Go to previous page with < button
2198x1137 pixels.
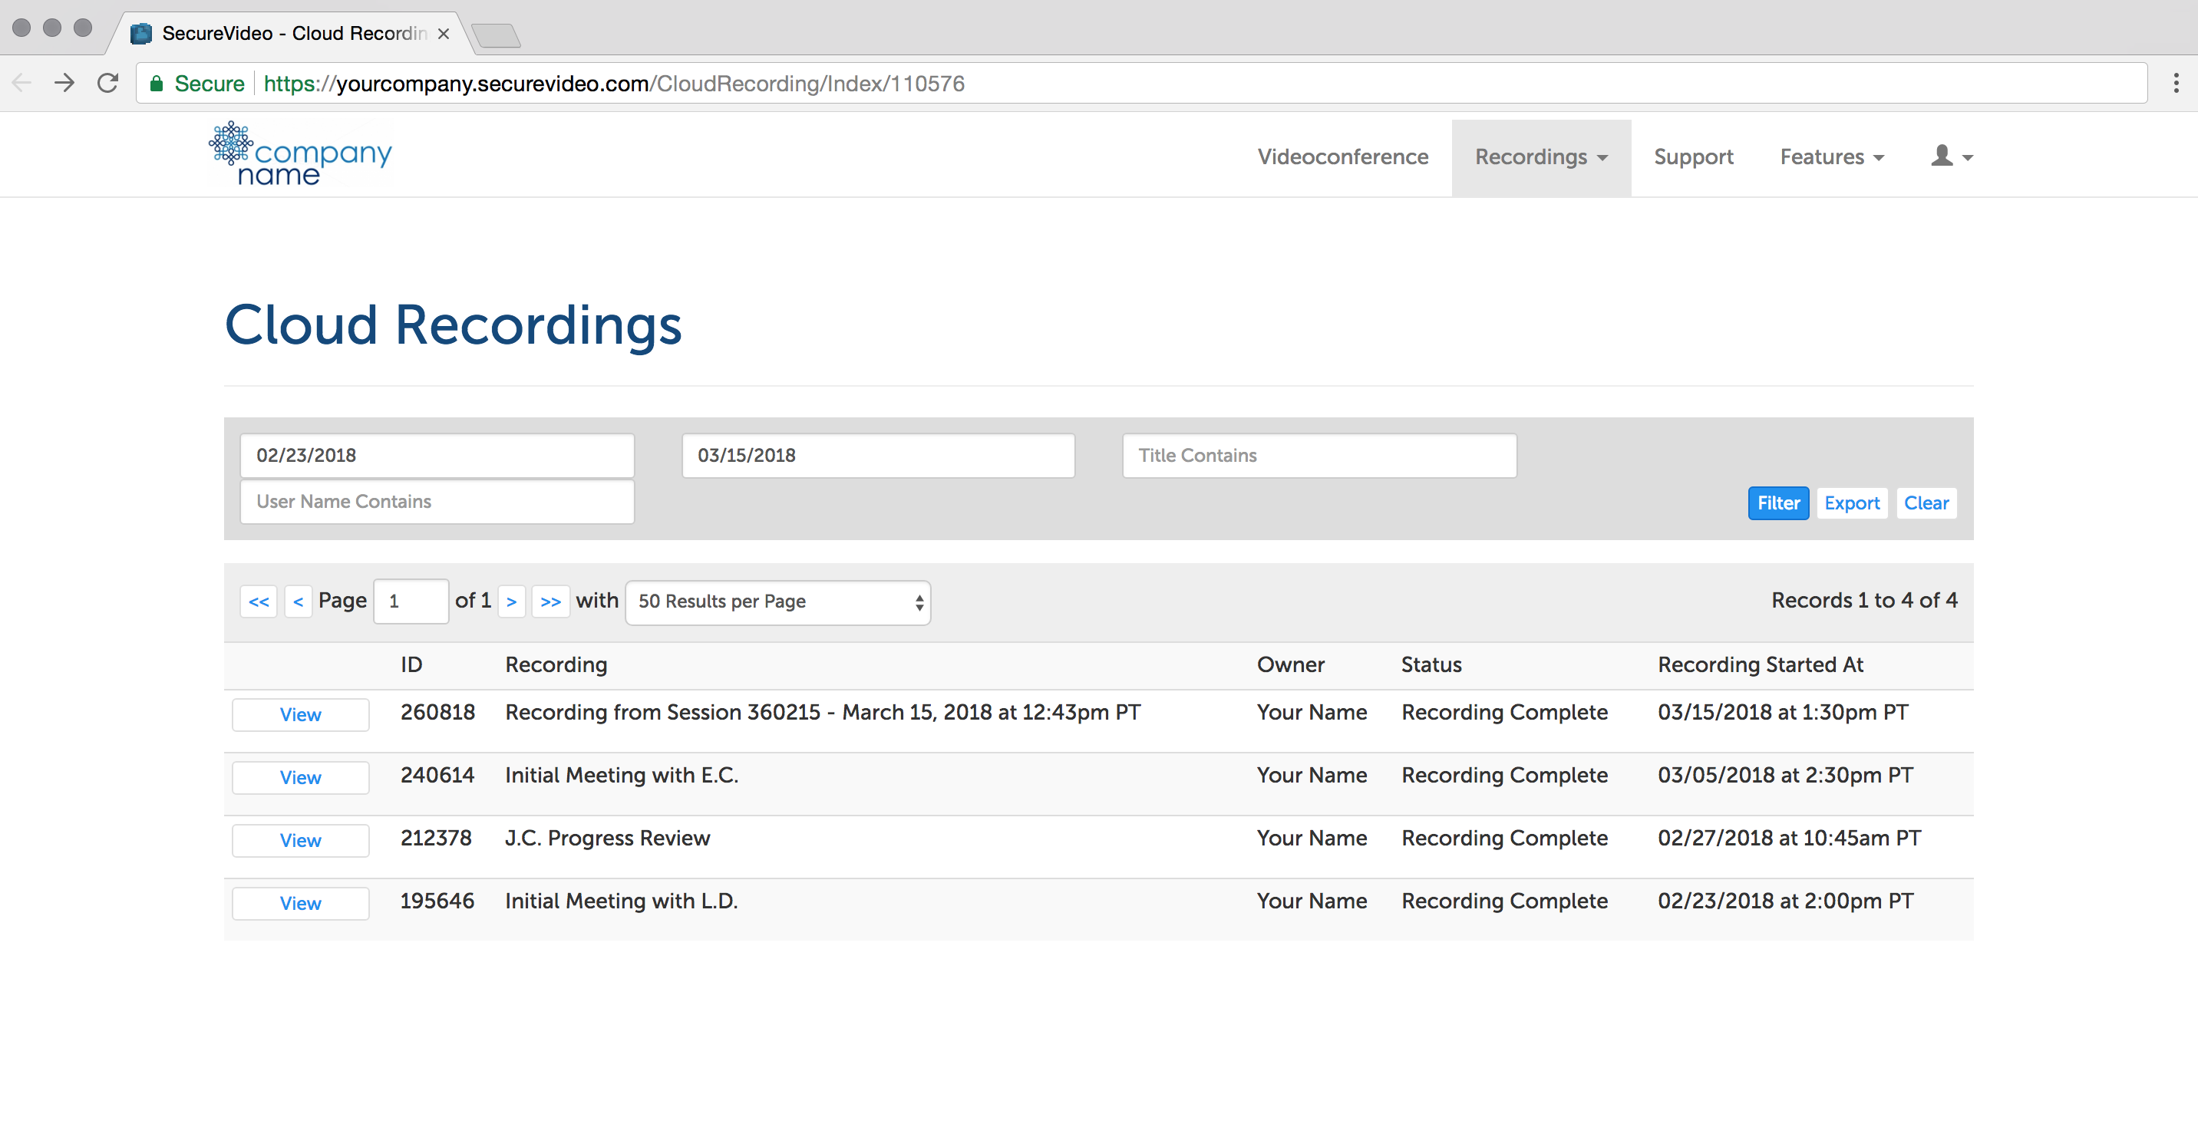298,601
